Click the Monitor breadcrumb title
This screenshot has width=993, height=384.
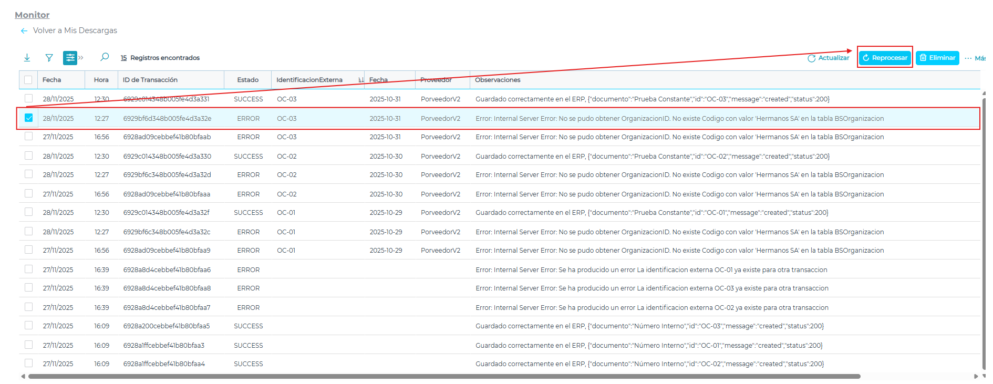click(x=32, y=15)
